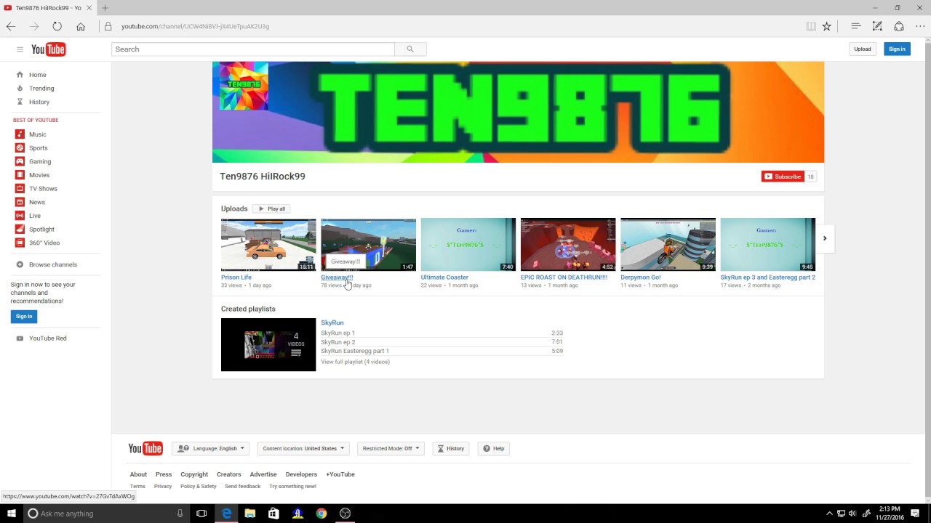Click the browser refresh icon
This screenshot has height=523, width=931.
click(x=57, y=26)
